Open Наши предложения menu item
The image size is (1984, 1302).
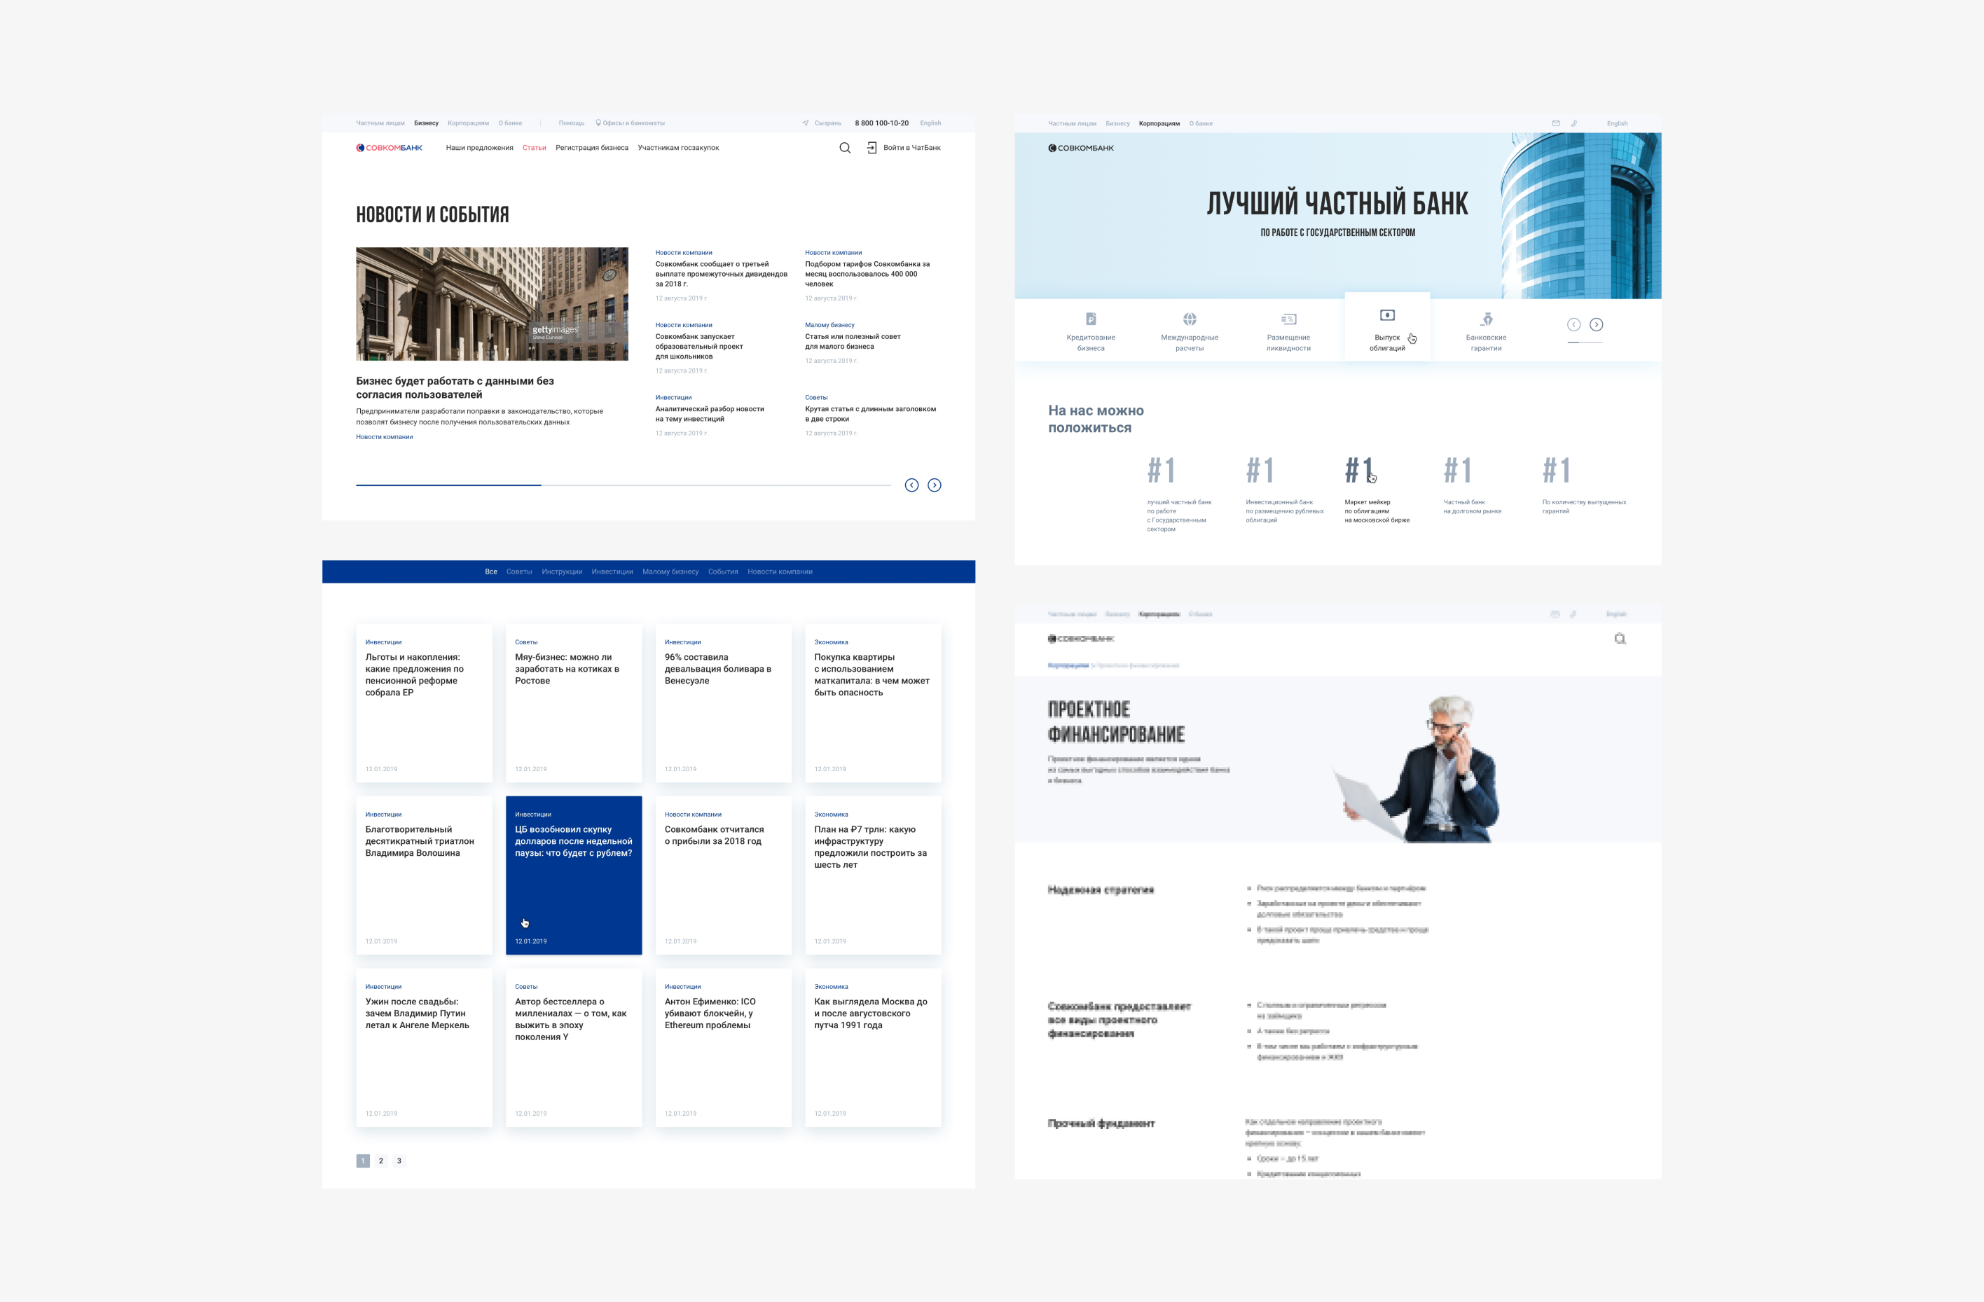pyautogui.click(x=479, y=148)
